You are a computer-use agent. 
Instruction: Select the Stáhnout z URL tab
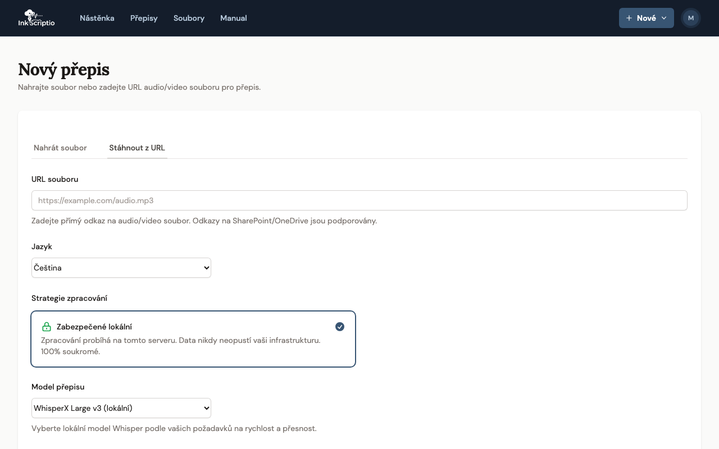[137, 148]
